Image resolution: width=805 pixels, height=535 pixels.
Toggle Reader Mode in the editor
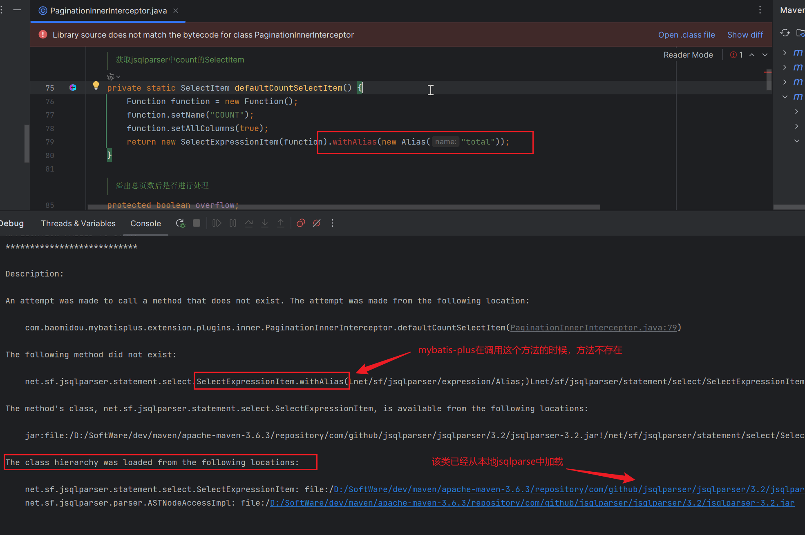click(x=688, y=55)
